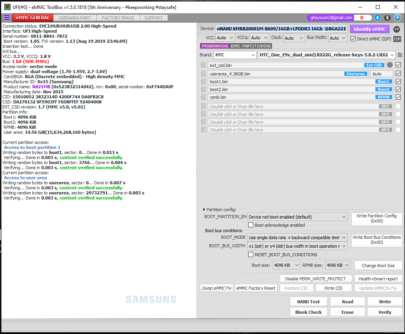The height and width of the screenshot is (334, 405).
Task: Click file icon in the GP2 row
Action: (x=203, y=114)
